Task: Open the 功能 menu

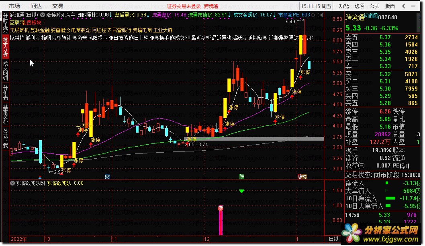Action: (344, 6)
